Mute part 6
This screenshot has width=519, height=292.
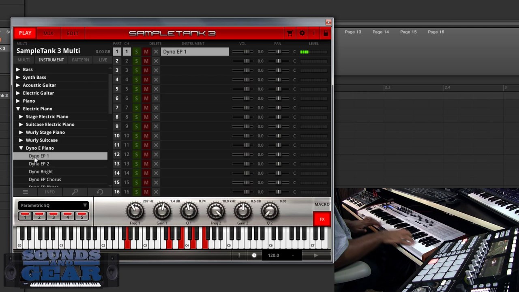[x=146, y=99]
